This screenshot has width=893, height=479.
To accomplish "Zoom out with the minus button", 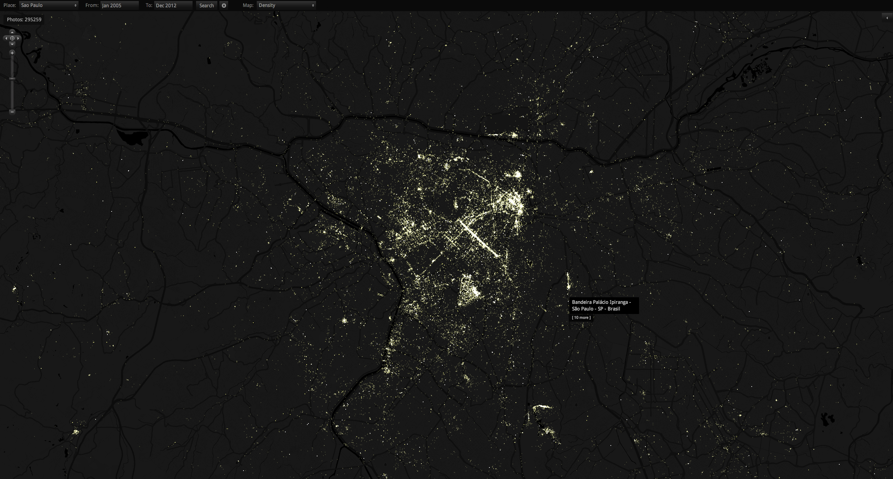I will 12,112.
